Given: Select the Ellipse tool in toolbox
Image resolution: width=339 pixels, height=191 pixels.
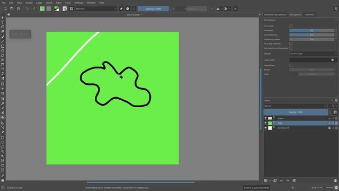Looking at the screenshot, I should [x=3, y=51].
